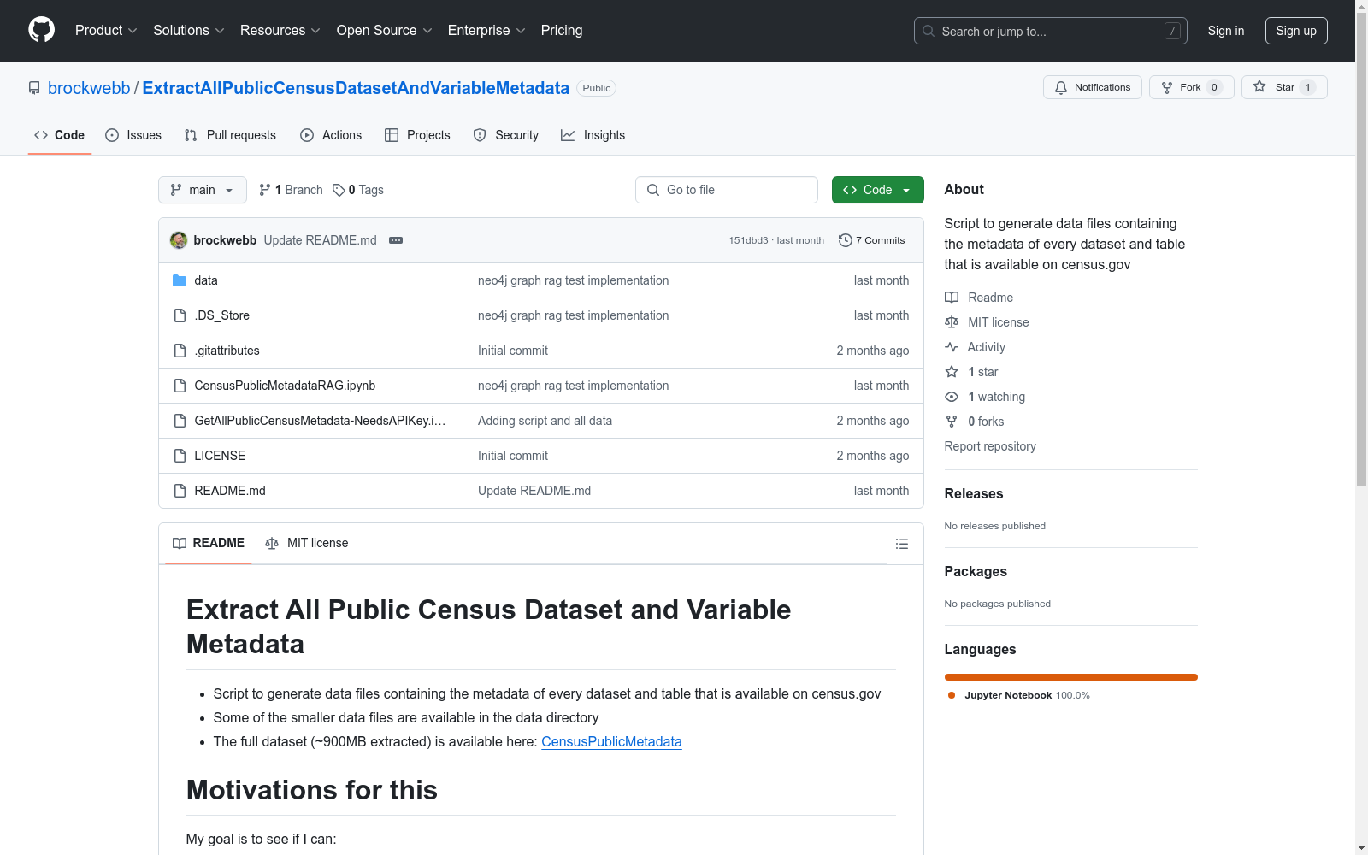Click the Notifications bell button
The width and height of the screenshot is (1368, 855).
1092,87
